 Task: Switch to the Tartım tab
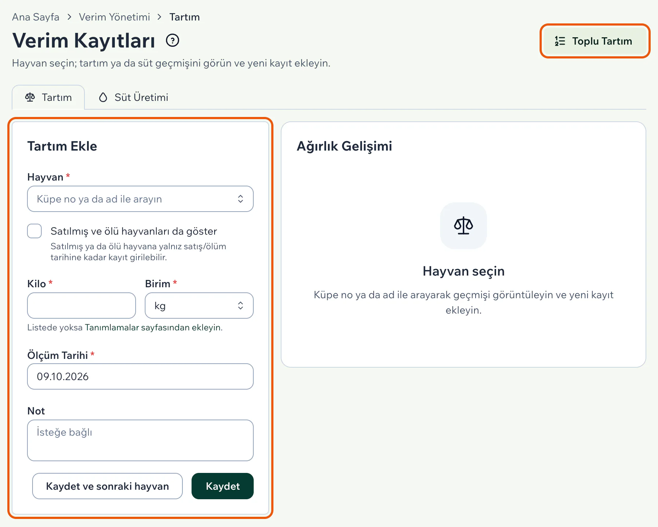pyautogui.click(x=48, y=97)
